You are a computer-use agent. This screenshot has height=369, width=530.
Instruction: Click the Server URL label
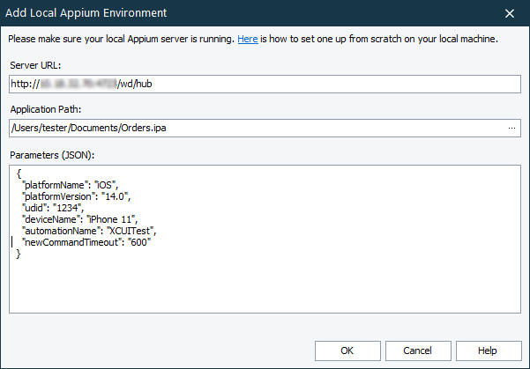tap(35, 65)
